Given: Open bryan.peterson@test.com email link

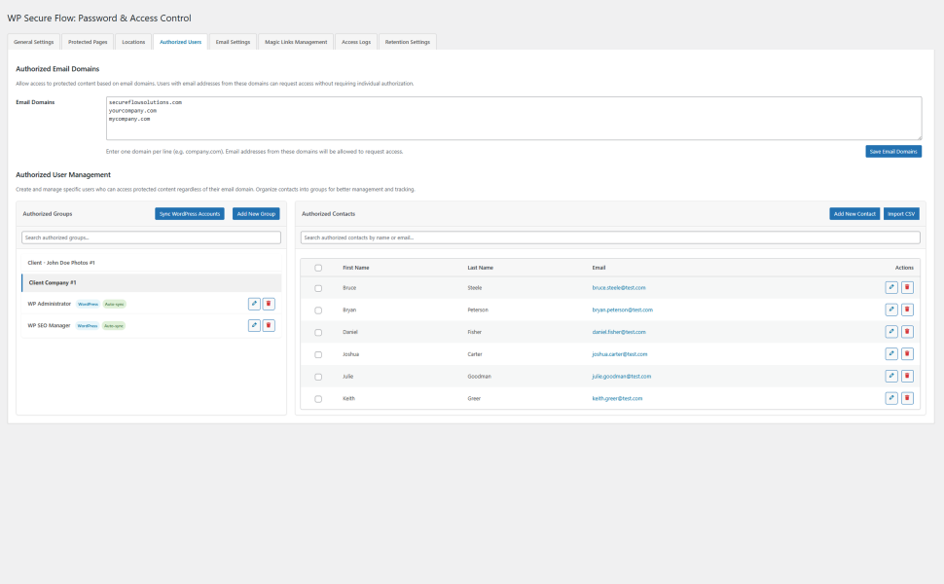Looking at the screenshot, I should click(622, 310).
